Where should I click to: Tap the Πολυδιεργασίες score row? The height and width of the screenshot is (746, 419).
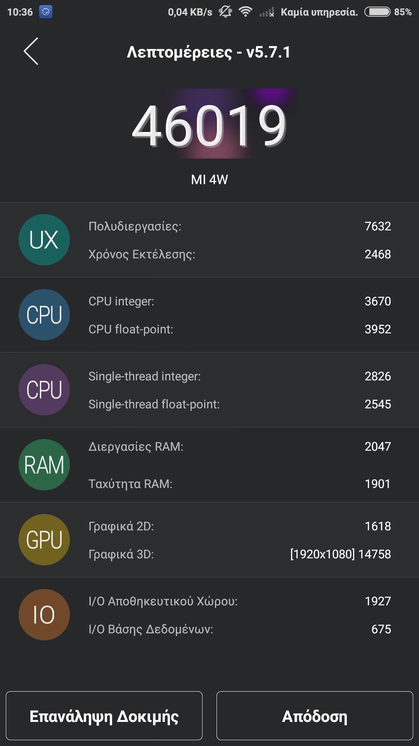point(239,226)
